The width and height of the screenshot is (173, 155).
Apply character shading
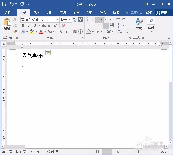(x=75, y=32)
